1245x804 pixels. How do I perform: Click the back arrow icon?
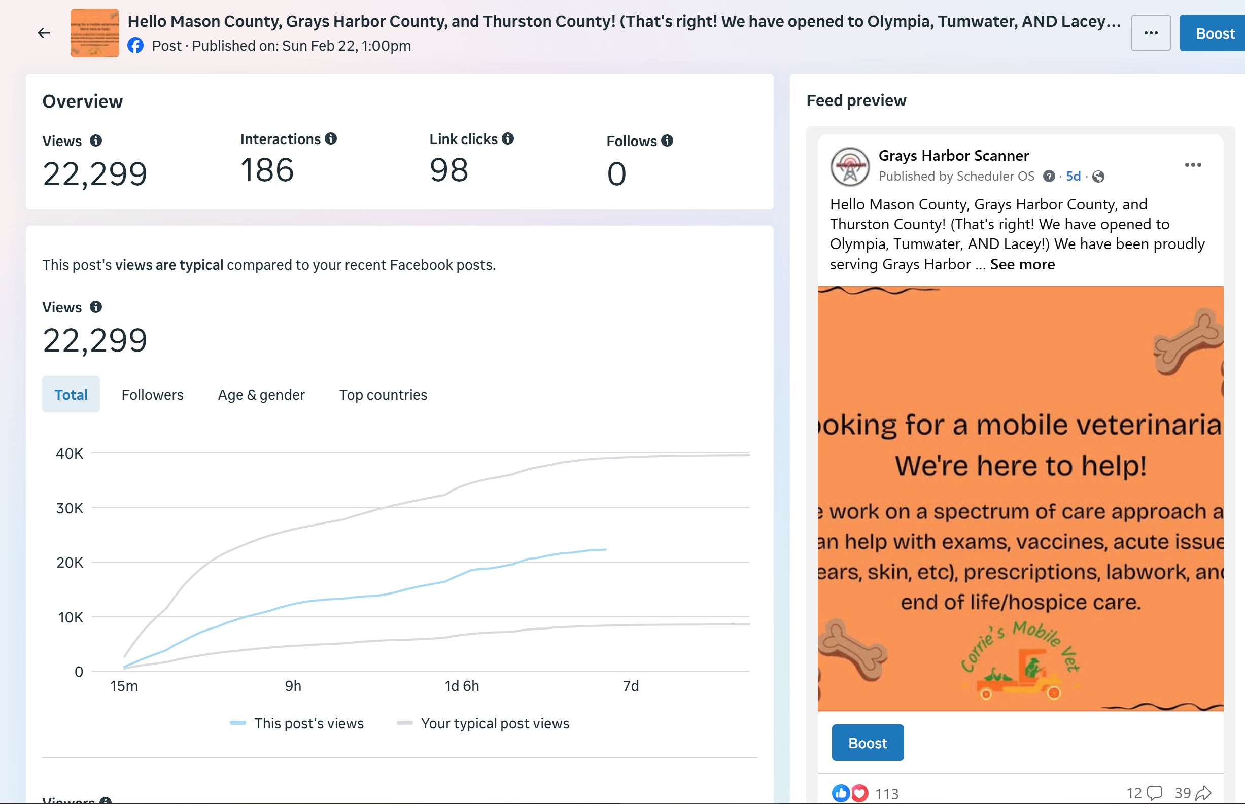[44, 33]
